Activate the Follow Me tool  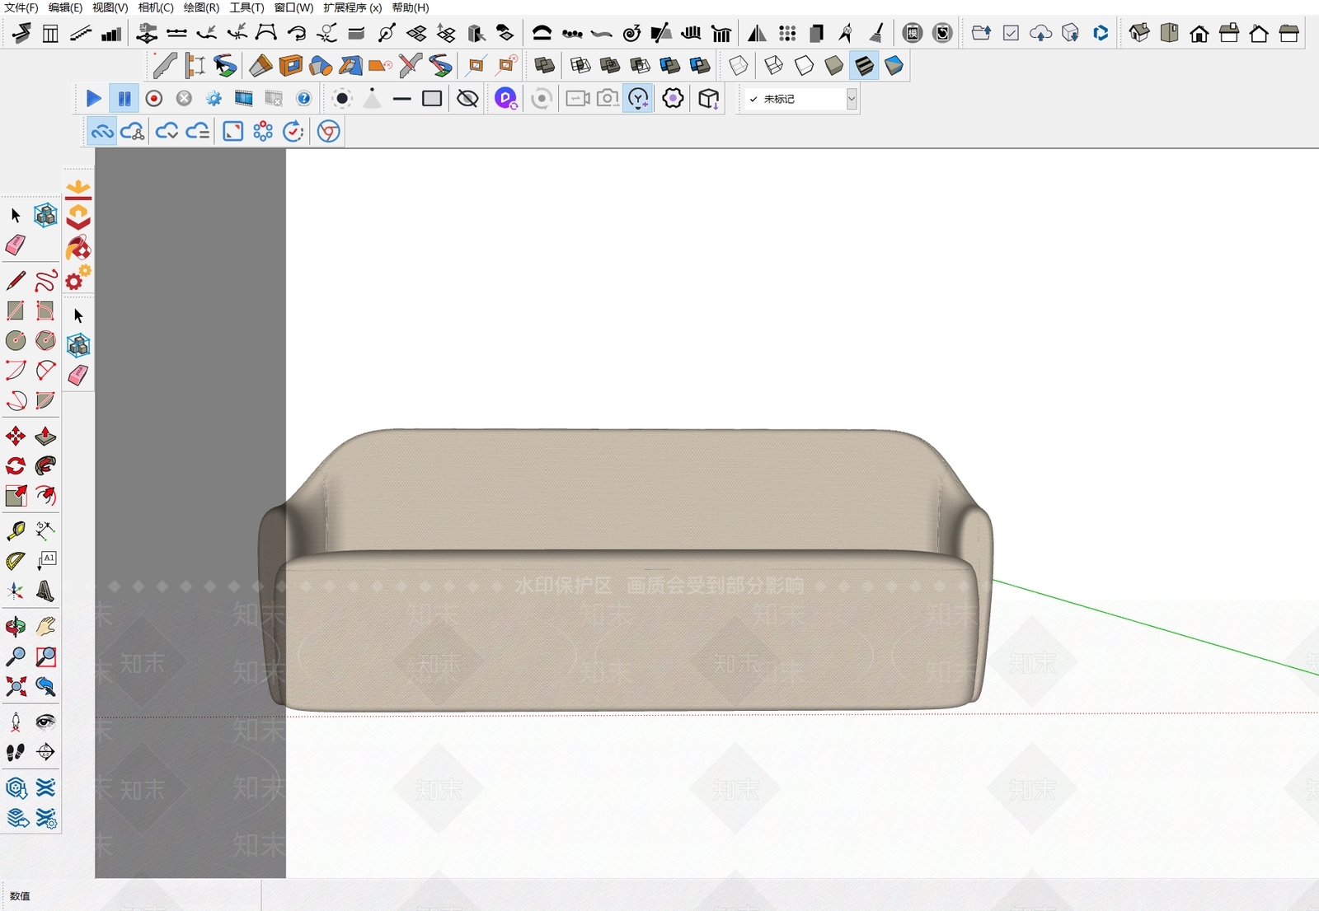tap(45, 465)
